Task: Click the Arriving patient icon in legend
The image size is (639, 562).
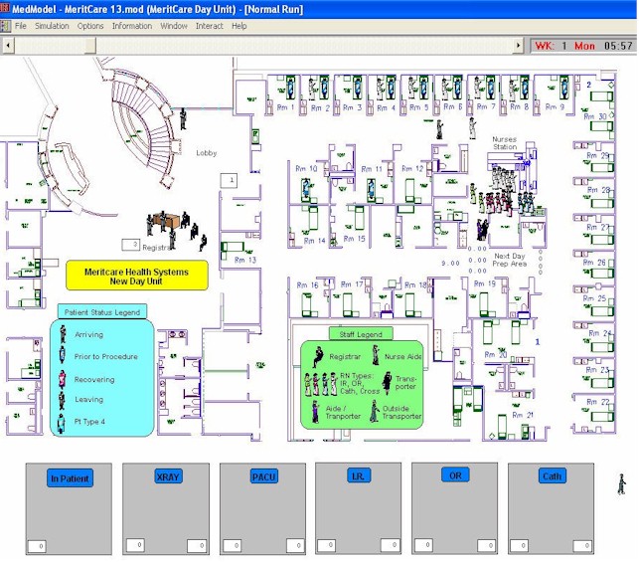Action: click(63, 334)
